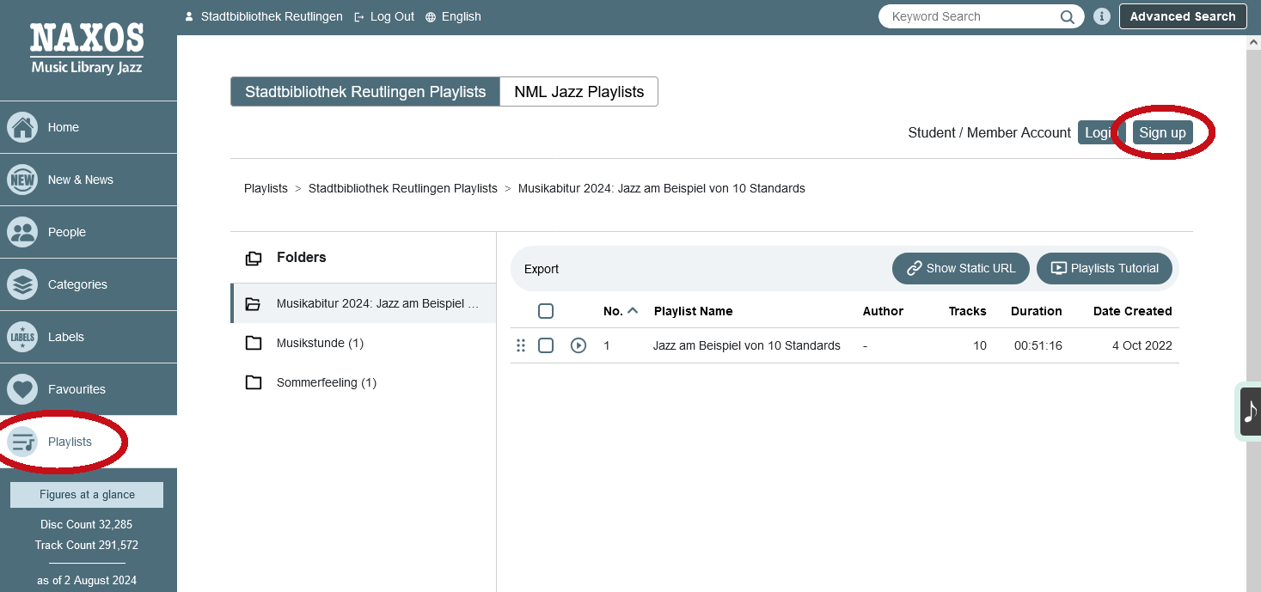
Task: Select Stadtbibliothek Reutlingen Playlists tab
Action: click(x=365, y=92)
